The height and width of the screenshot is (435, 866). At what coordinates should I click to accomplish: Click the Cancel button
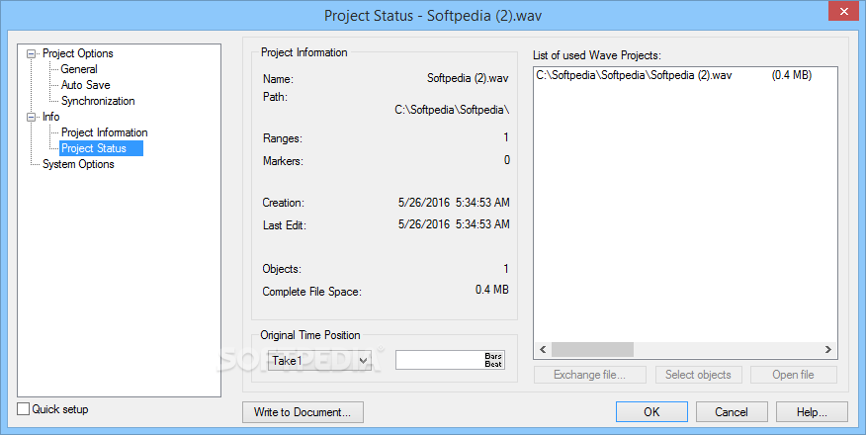tap(732, 412)
